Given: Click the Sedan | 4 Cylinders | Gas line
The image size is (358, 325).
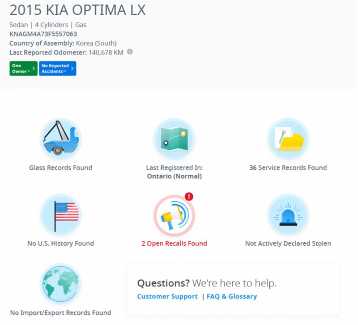Looking at the screenshot, I should [48, 25].
